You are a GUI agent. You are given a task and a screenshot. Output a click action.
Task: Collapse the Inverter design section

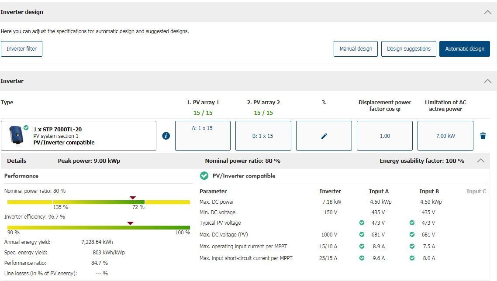click(488, 12)
